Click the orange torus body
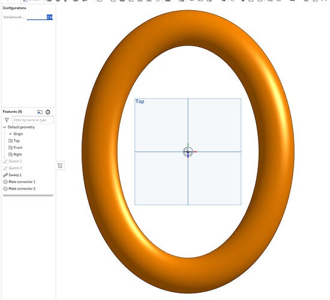The image size is (330, 300). tap(101, 152)
